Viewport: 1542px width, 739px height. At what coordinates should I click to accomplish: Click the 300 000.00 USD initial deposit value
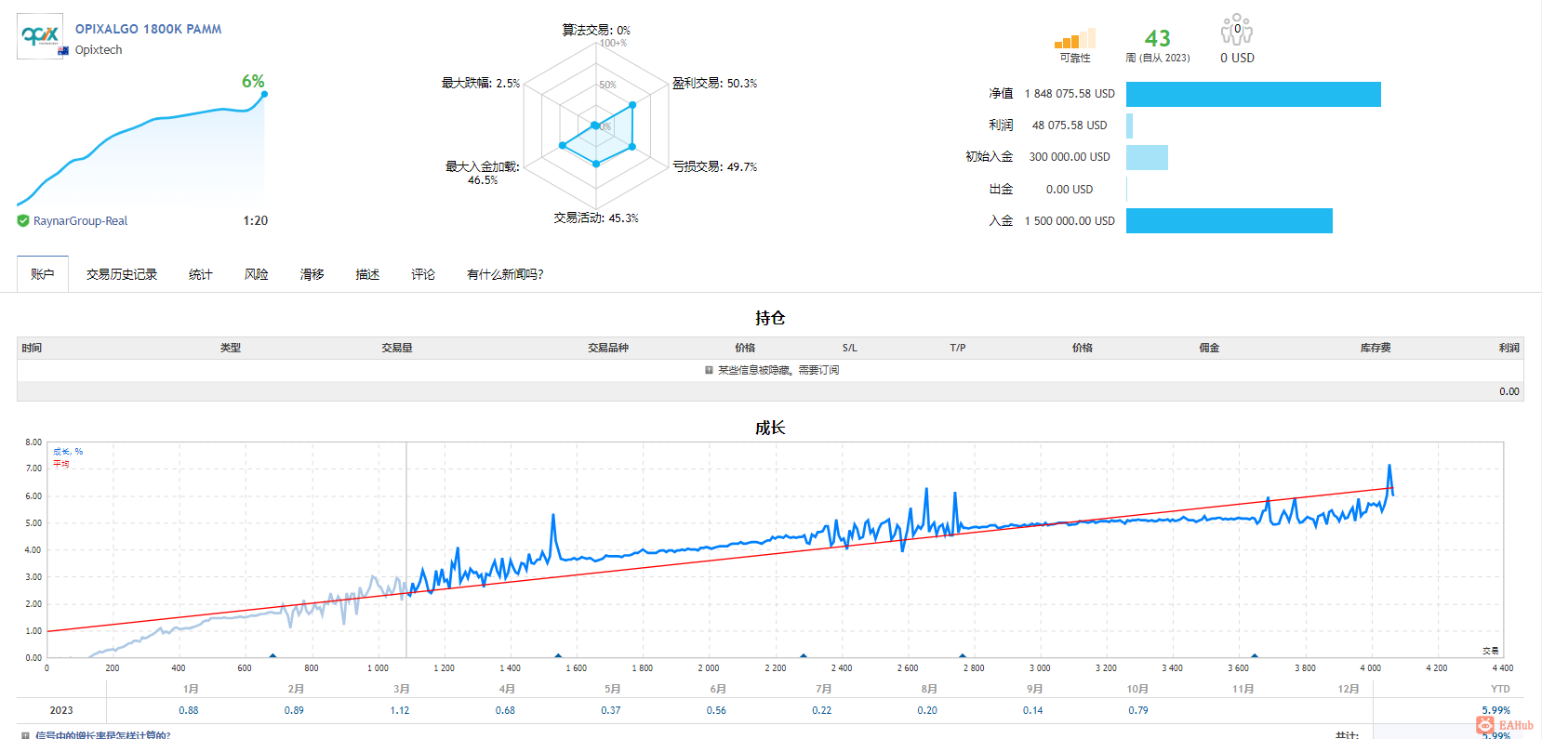click(x=1070, y=157)
